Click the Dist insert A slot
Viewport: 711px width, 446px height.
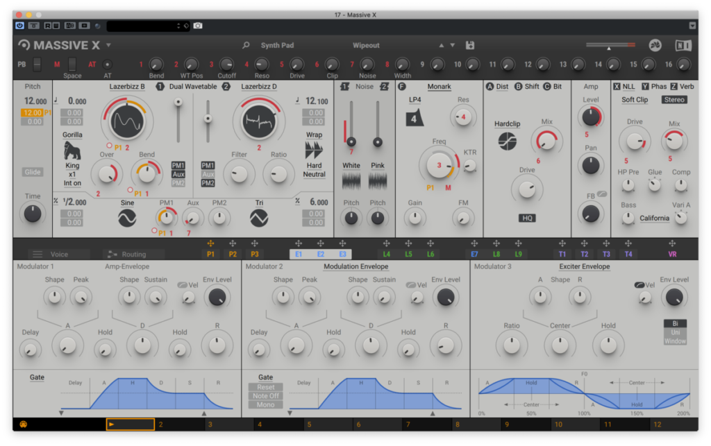coord(497,87)
